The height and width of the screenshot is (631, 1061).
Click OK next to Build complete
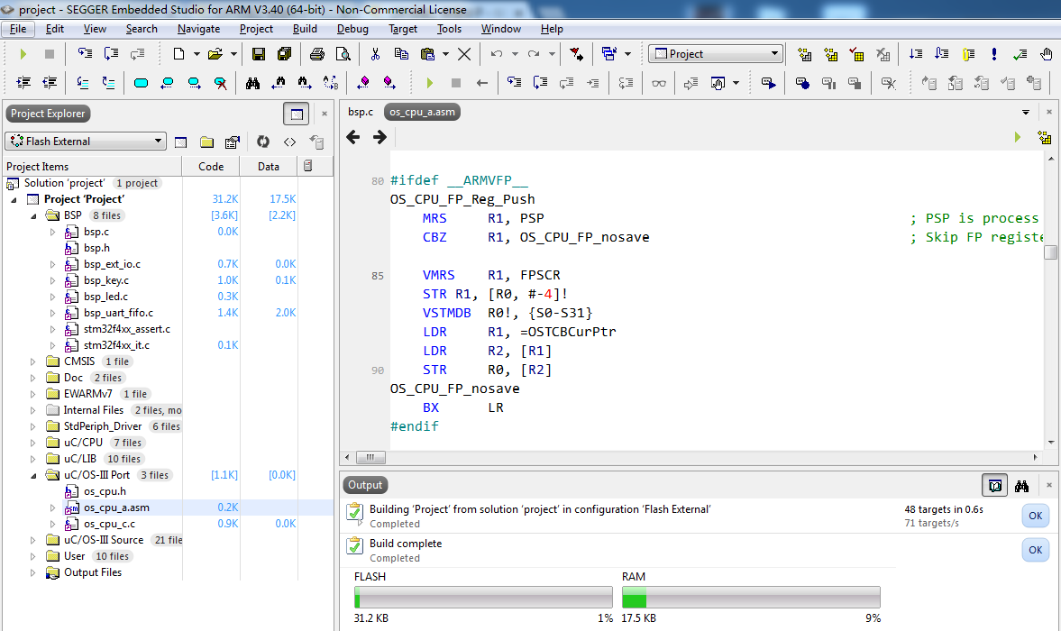[1035, 550]
